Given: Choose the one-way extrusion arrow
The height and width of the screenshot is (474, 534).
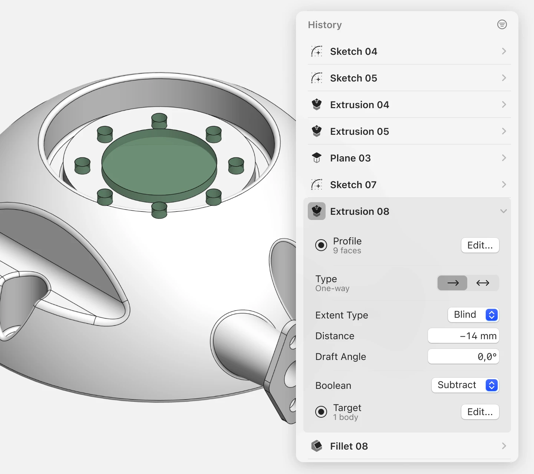Looking at the screenshot, I should 452,283.
